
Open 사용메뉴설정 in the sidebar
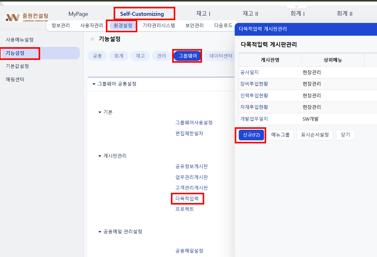[20, 40]
